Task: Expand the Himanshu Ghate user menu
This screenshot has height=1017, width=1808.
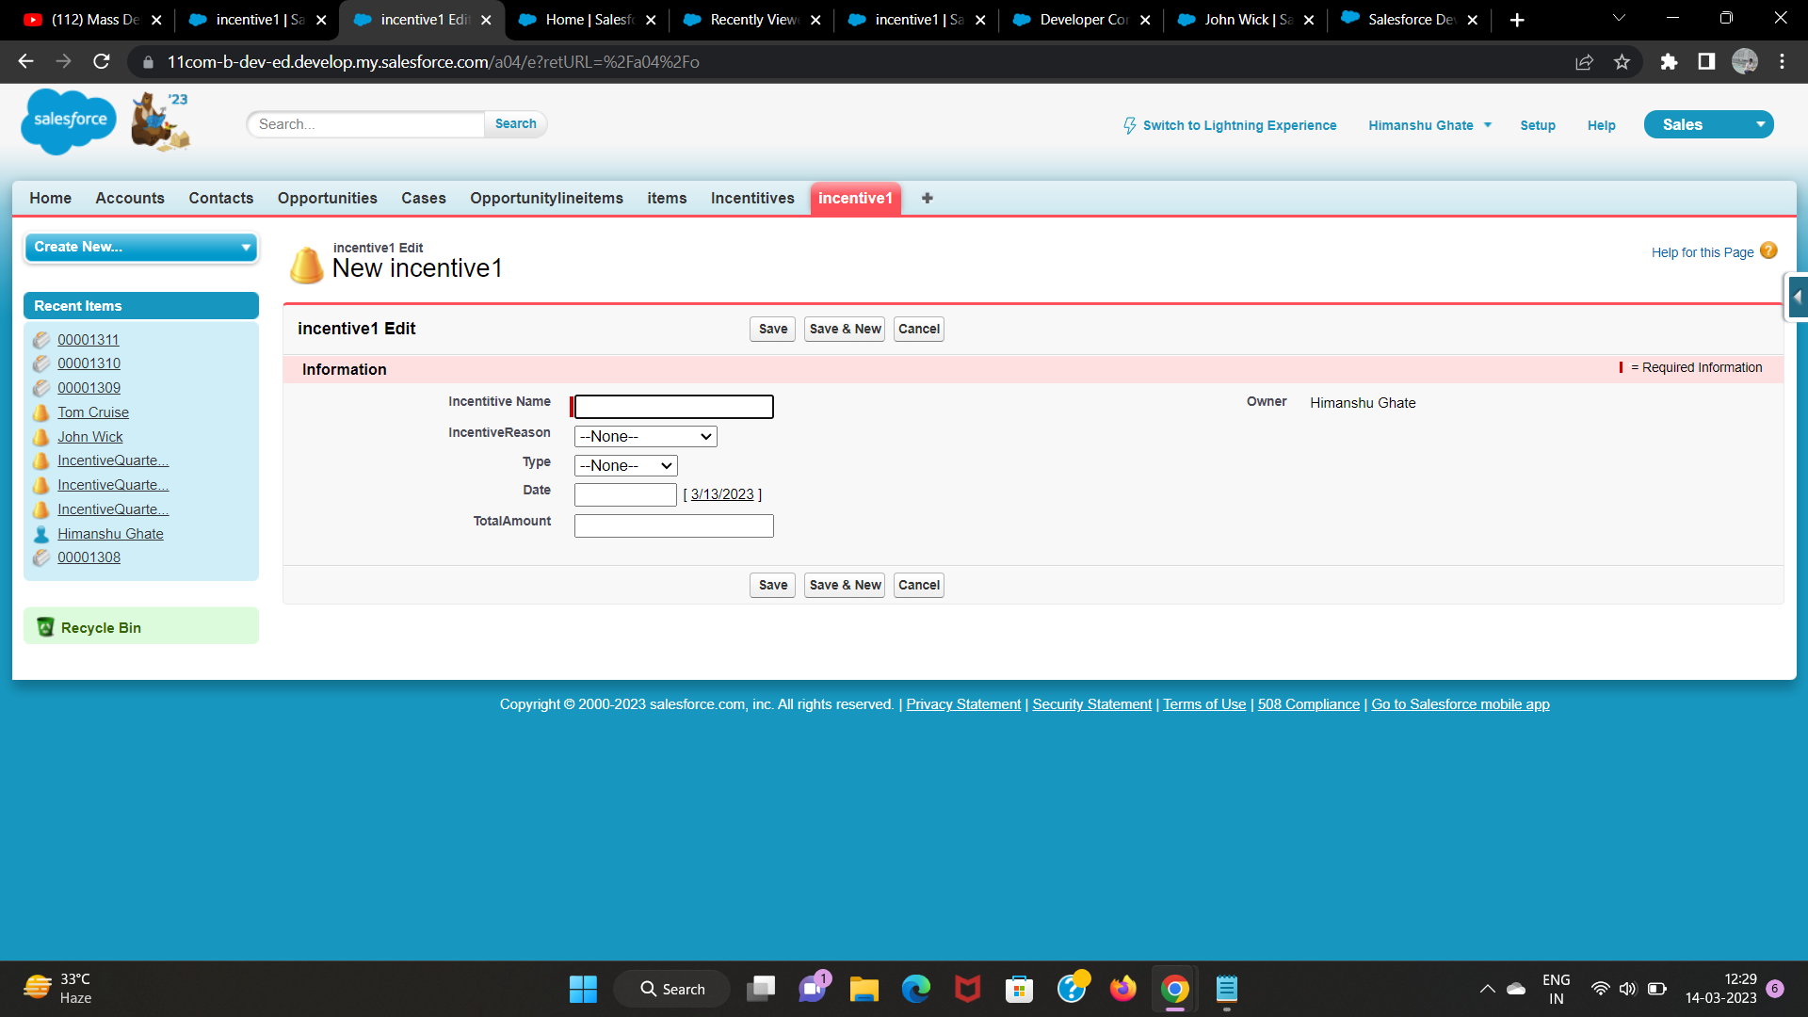Action: click(1429, 125)
